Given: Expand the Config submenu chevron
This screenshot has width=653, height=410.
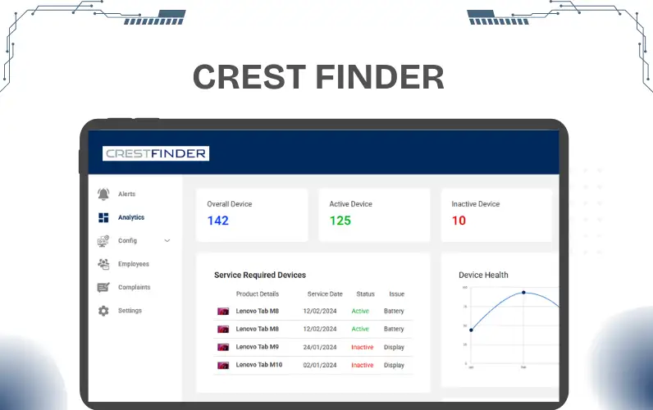Looking at the screenshot, I should coord(167,240).
